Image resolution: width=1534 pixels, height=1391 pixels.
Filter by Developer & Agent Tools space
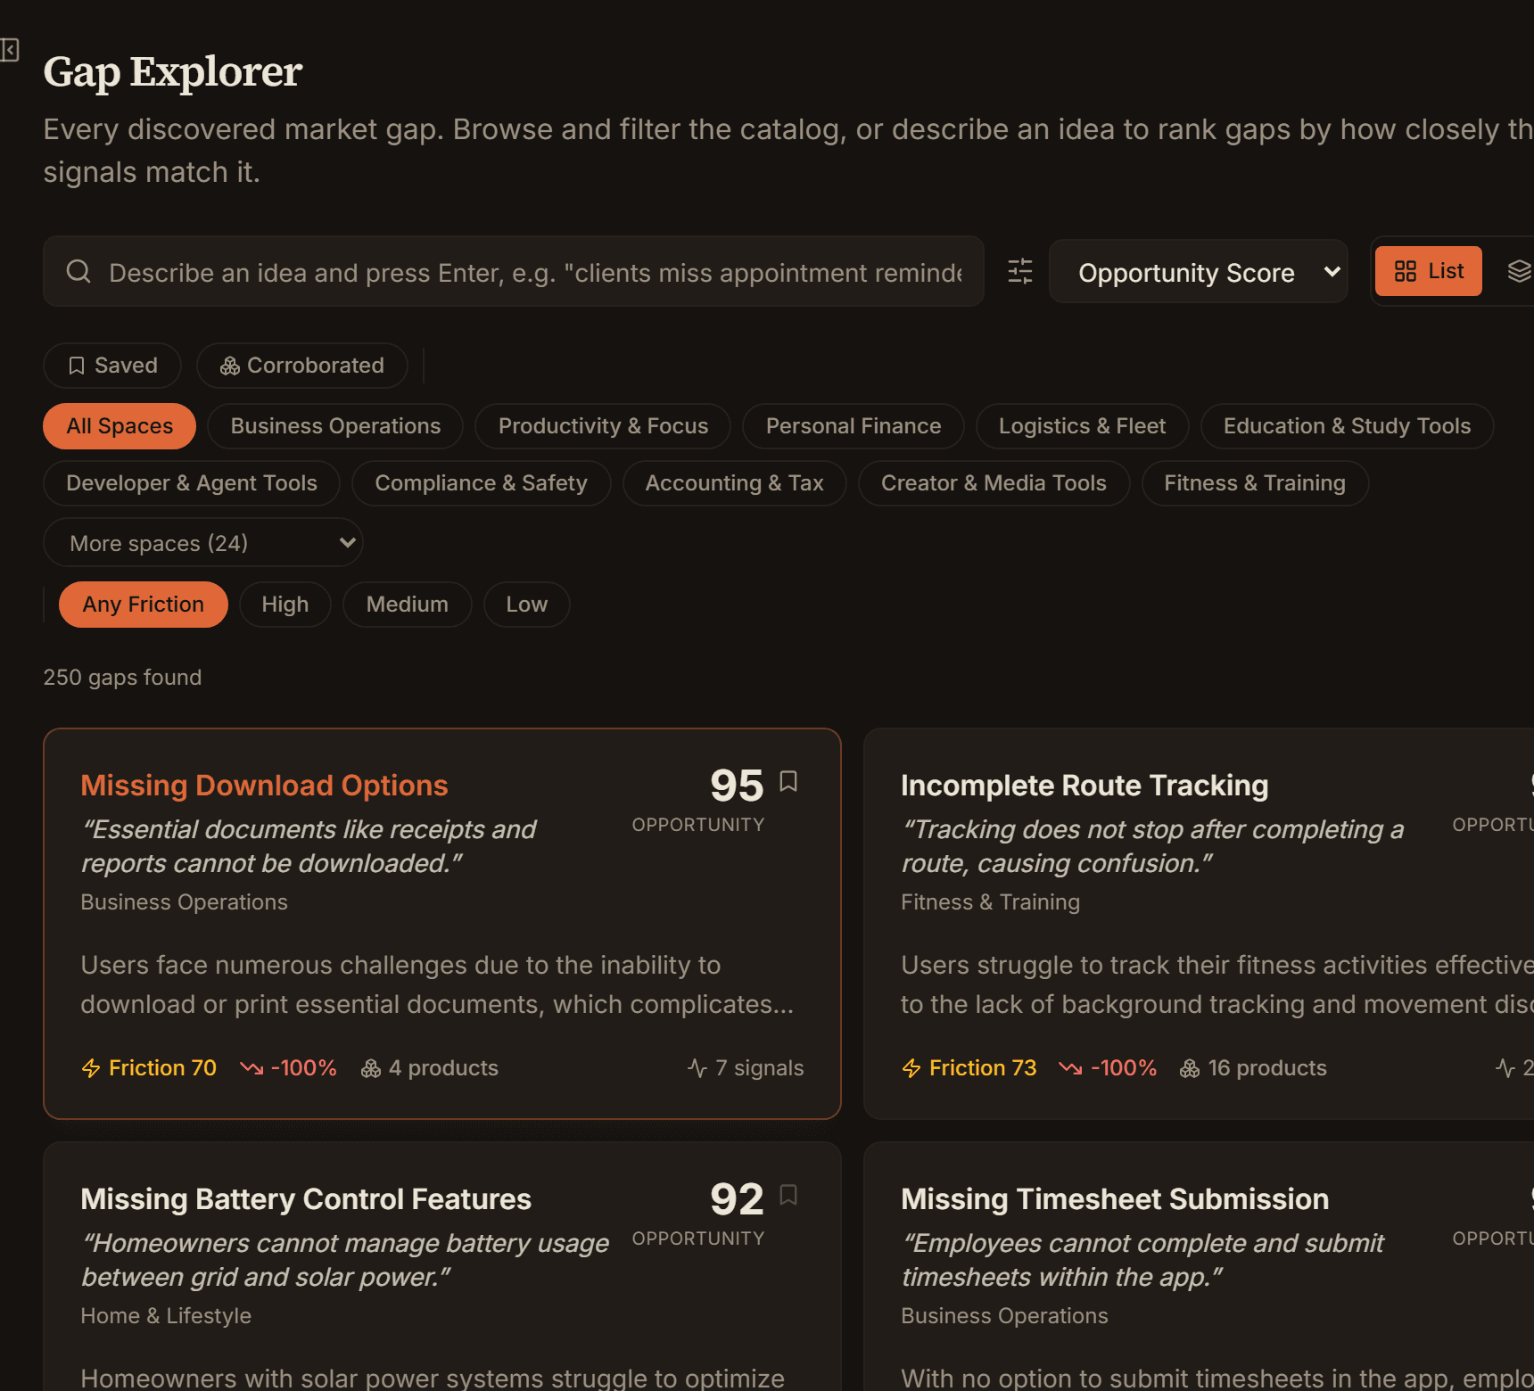(x=192, y=483)
